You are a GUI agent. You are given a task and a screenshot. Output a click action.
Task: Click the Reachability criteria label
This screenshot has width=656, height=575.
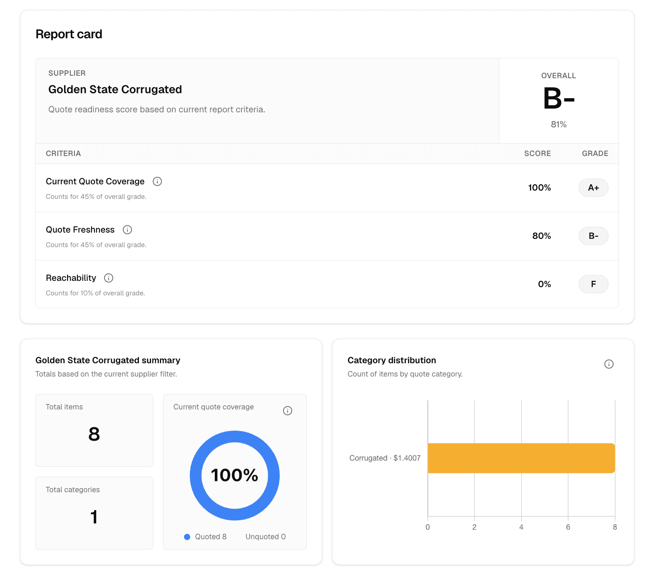point(71,278)
